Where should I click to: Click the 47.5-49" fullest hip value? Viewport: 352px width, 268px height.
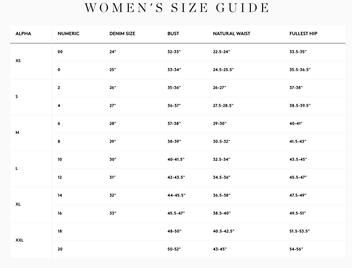298,195
